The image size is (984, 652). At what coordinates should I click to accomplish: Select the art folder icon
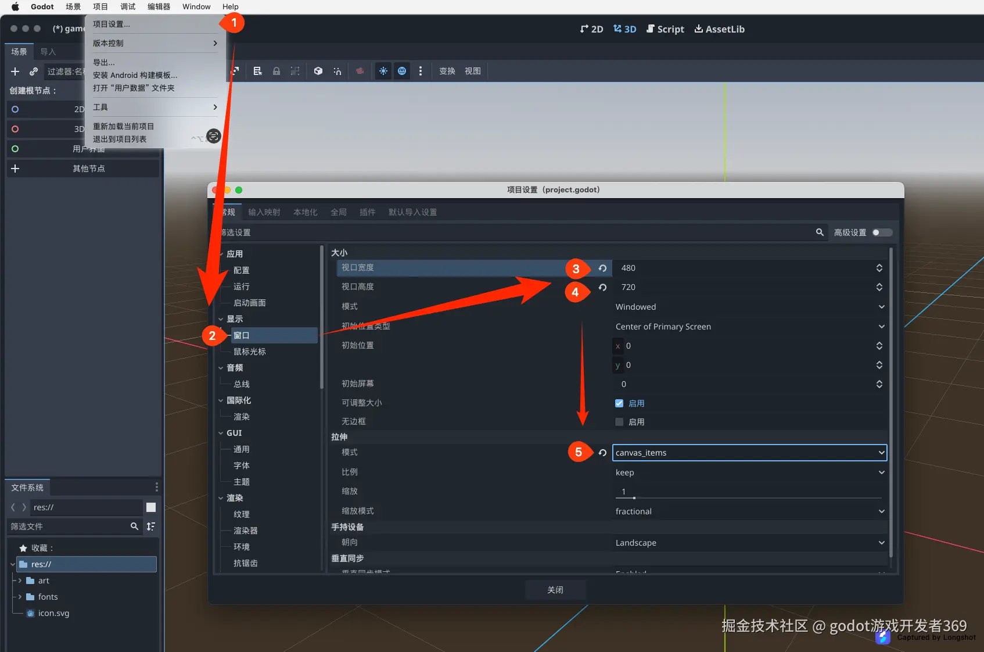click(30, 581)
